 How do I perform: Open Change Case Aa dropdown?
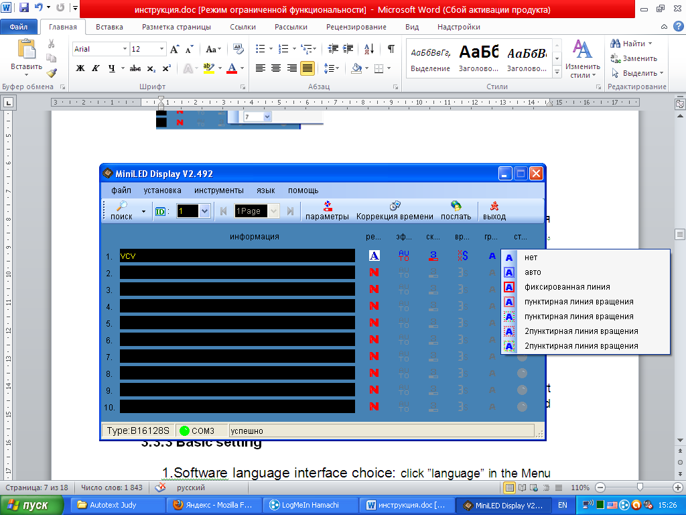214,49
